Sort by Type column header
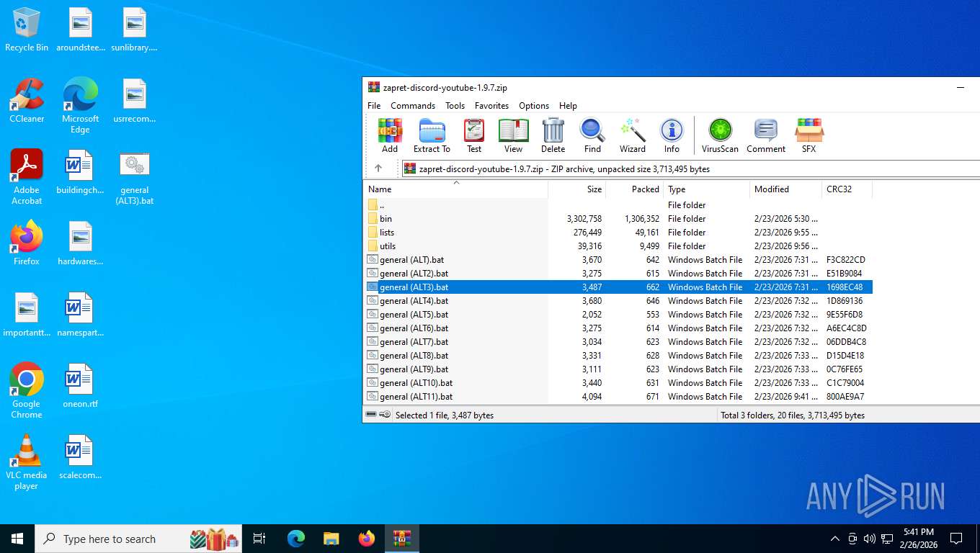The height and width of the screenshot is (553, 980). coord(707,189)
